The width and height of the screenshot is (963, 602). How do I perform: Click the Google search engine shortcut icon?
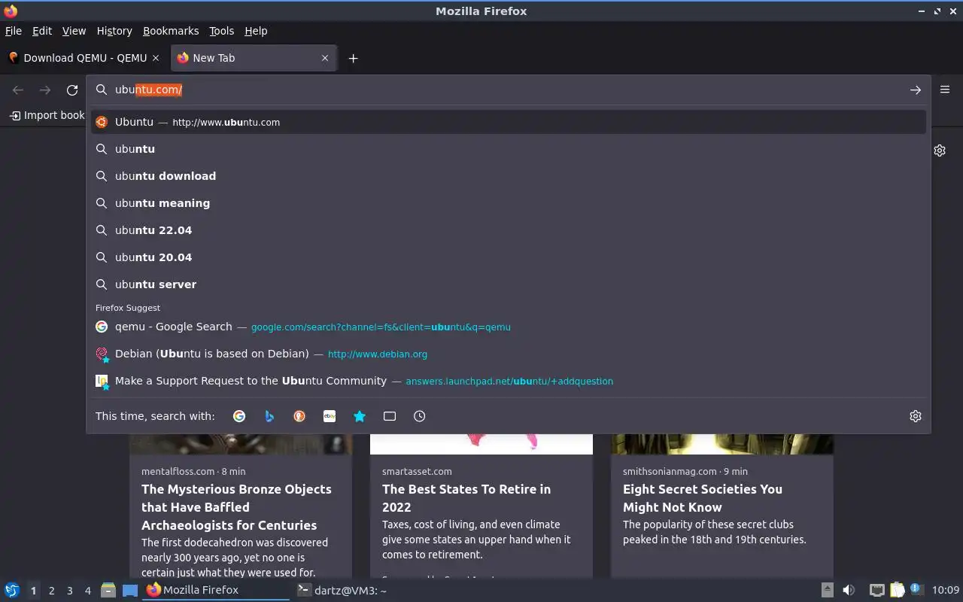239,416
